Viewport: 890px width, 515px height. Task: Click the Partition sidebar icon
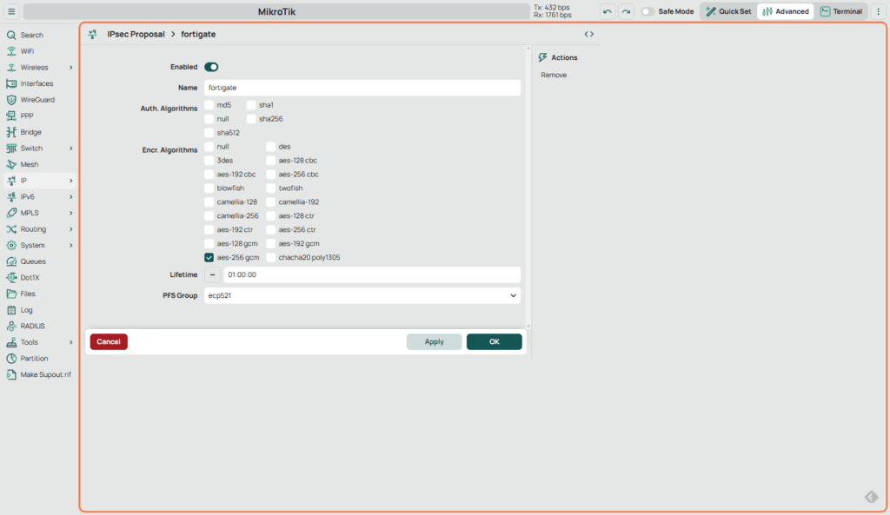(11, 359)
